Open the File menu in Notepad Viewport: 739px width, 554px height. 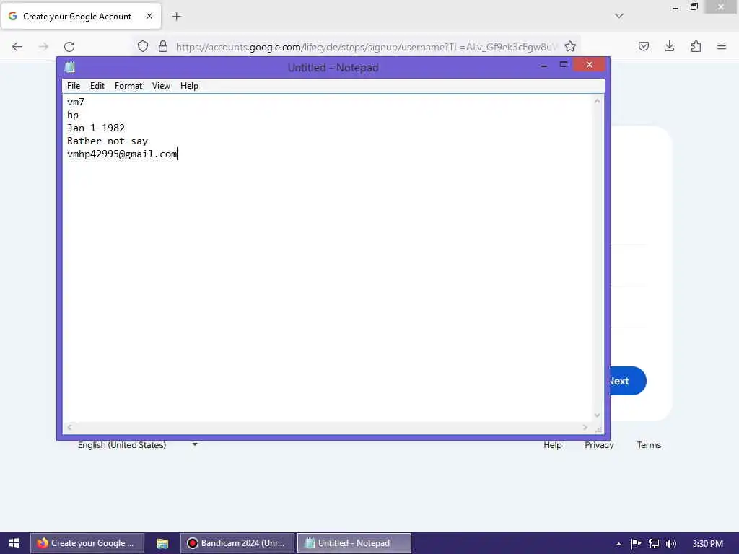(74, 86)
